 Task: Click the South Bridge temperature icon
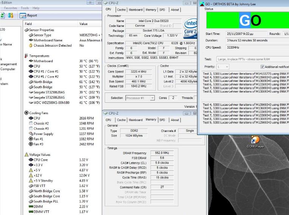pos(31,87)
